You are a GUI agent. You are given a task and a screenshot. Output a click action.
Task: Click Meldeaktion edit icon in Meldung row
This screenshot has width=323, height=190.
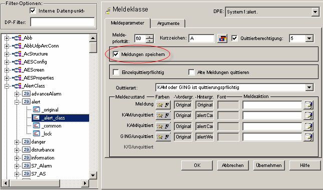tap(308, 105)
